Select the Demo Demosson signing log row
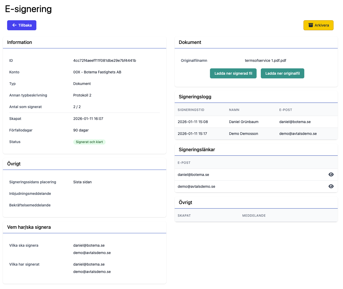Screen dimensions: 343x289 [x=243, y=134]
